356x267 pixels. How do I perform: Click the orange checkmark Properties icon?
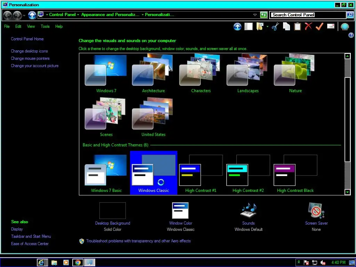click(319, 26)
